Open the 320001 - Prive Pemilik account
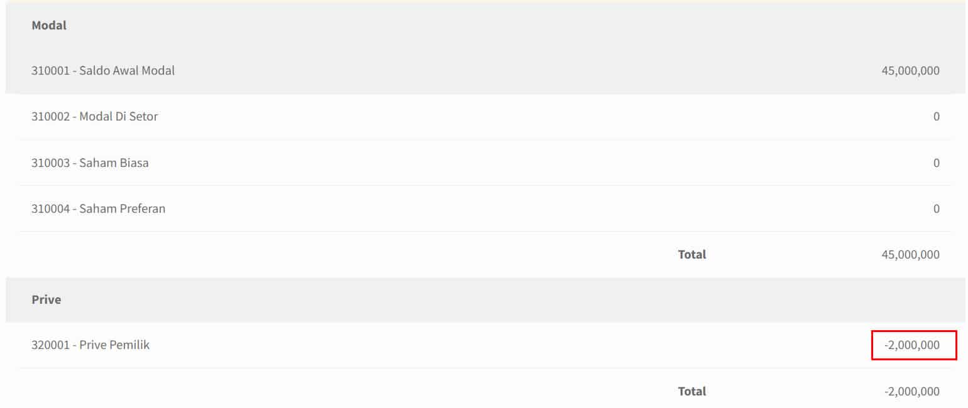Viewport: 968px width, 408px height. pyautogui.click(x=91, y=345)
